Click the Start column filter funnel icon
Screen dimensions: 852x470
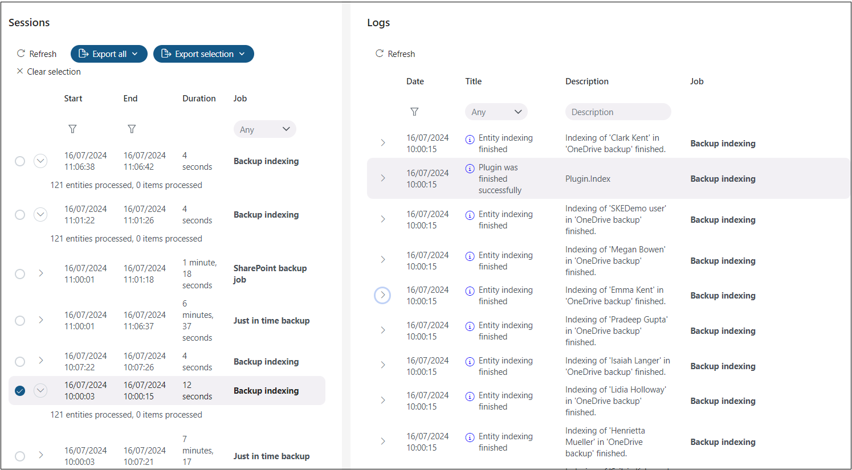(x=72, y=129)
